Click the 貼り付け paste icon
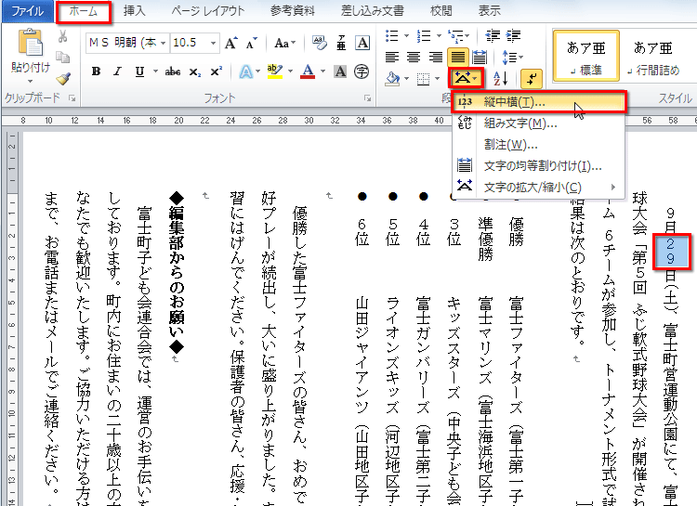Screen dimensions: 697x506 click(31, 44)
